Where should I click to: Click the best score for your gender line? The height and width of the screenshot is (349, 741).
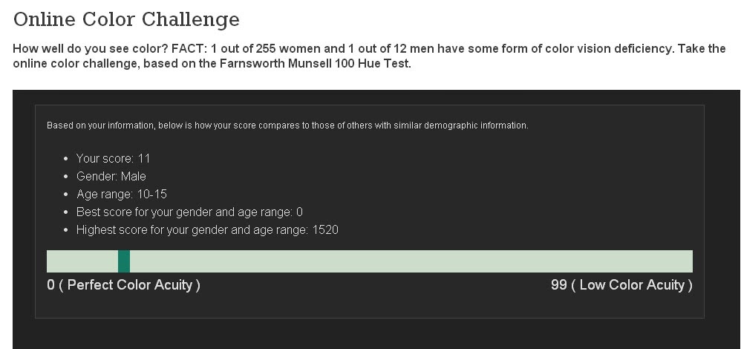click(189, 212)
